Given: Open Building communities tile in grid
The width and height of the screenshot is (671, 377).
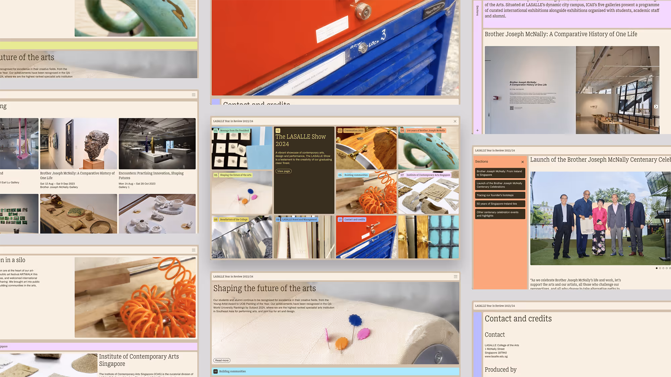Looking at the screenshot, I should 366,193.
